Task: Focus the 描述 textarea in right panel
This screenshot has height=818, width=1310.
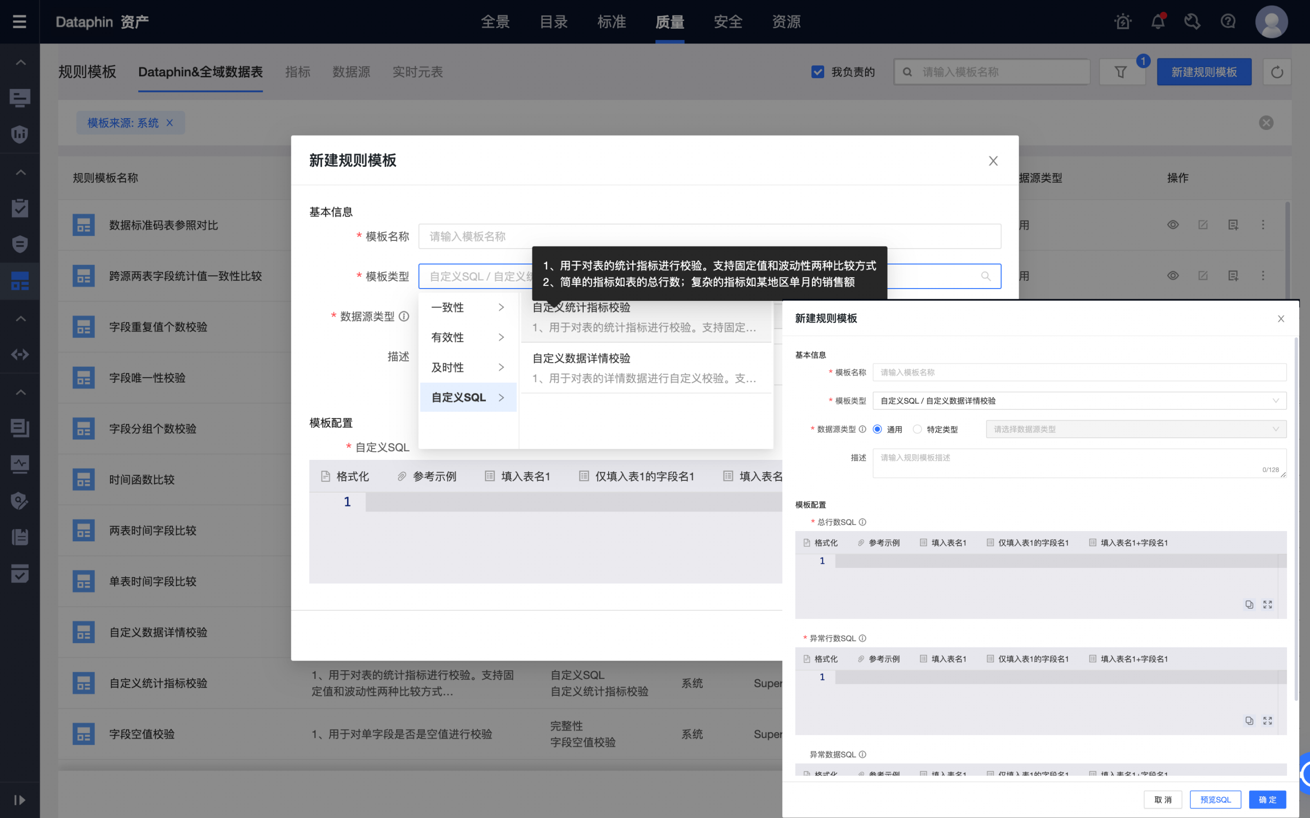Action: 1079,463
